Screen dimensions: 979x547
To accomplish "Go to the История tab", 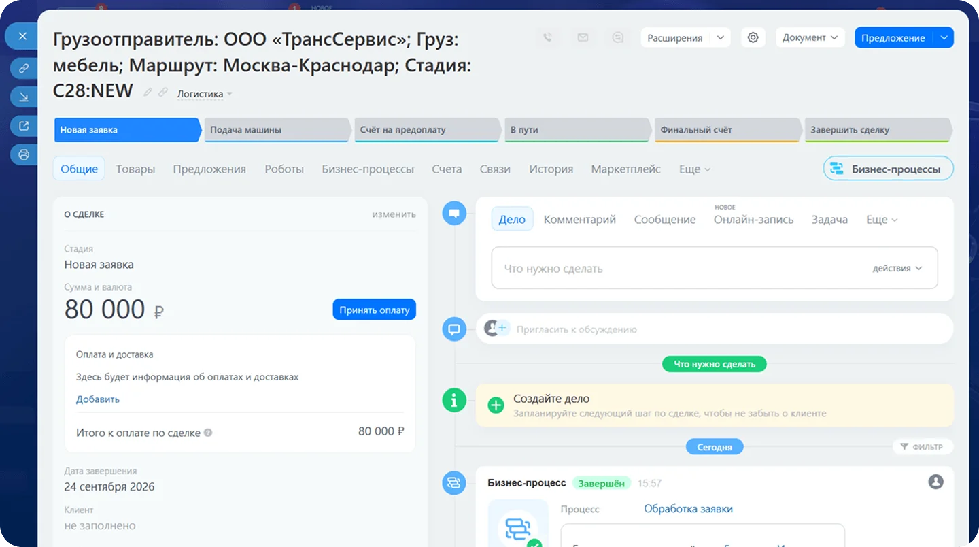I will pyautogui.click(x=551, y=169).
